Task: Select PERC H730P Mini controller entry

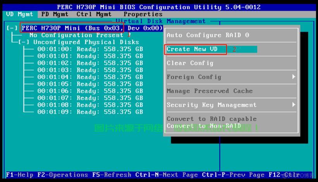Action: (x=92, y=28)
